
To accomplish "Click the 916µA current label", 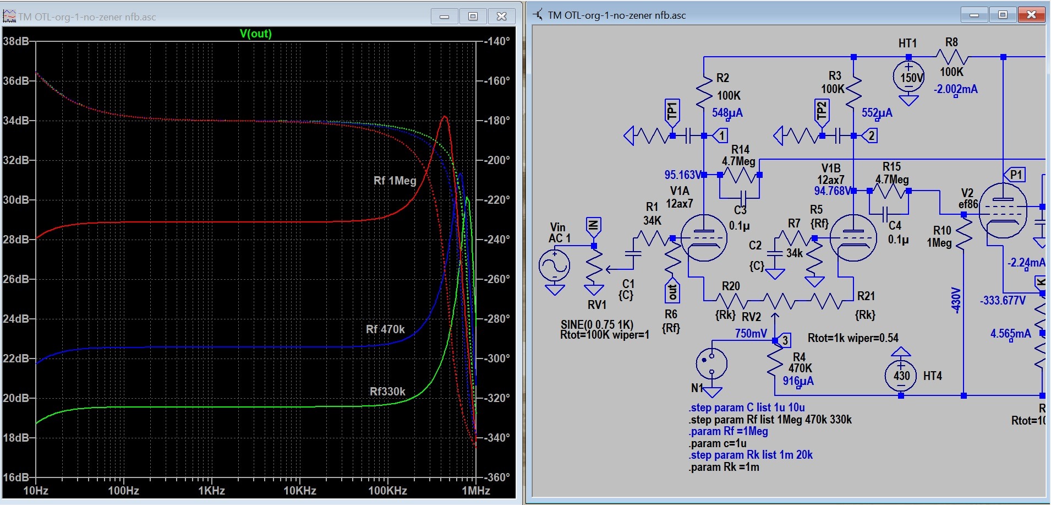I will pos(798,381).
